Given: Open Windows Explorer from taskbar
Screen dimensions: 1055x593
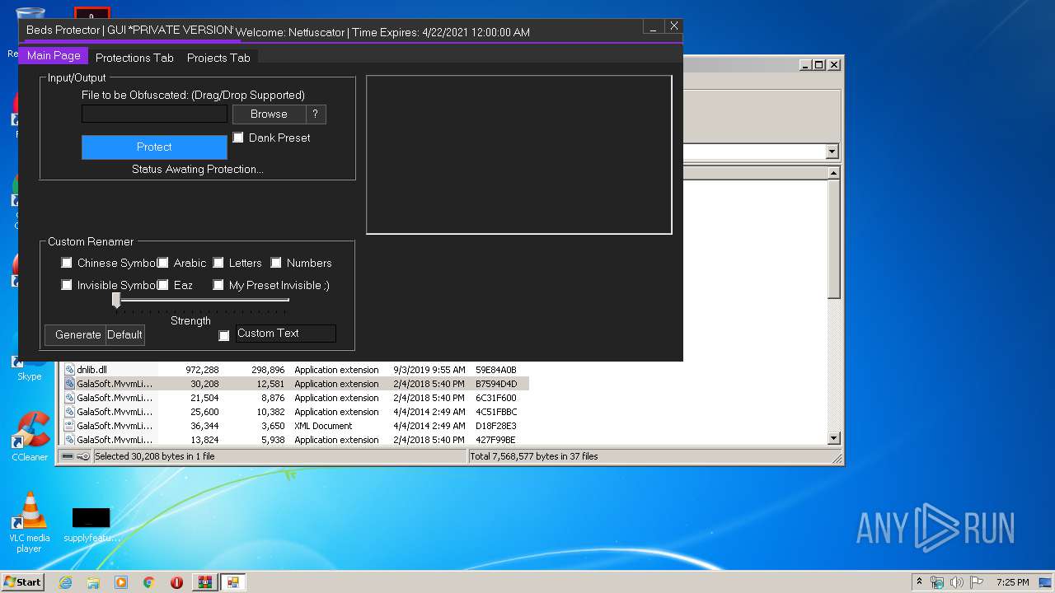Looking at the screenshot, I should pos(93,582).
